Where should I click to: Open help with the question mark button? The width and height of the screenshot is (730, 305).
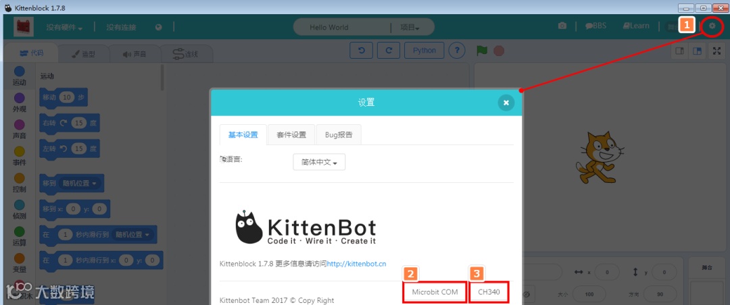tap(457, 51)
